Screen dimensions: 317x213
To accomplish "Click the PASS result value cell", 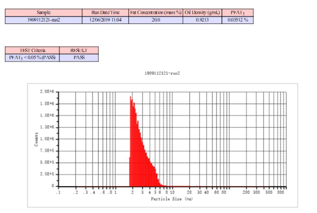I will [78, 58].
